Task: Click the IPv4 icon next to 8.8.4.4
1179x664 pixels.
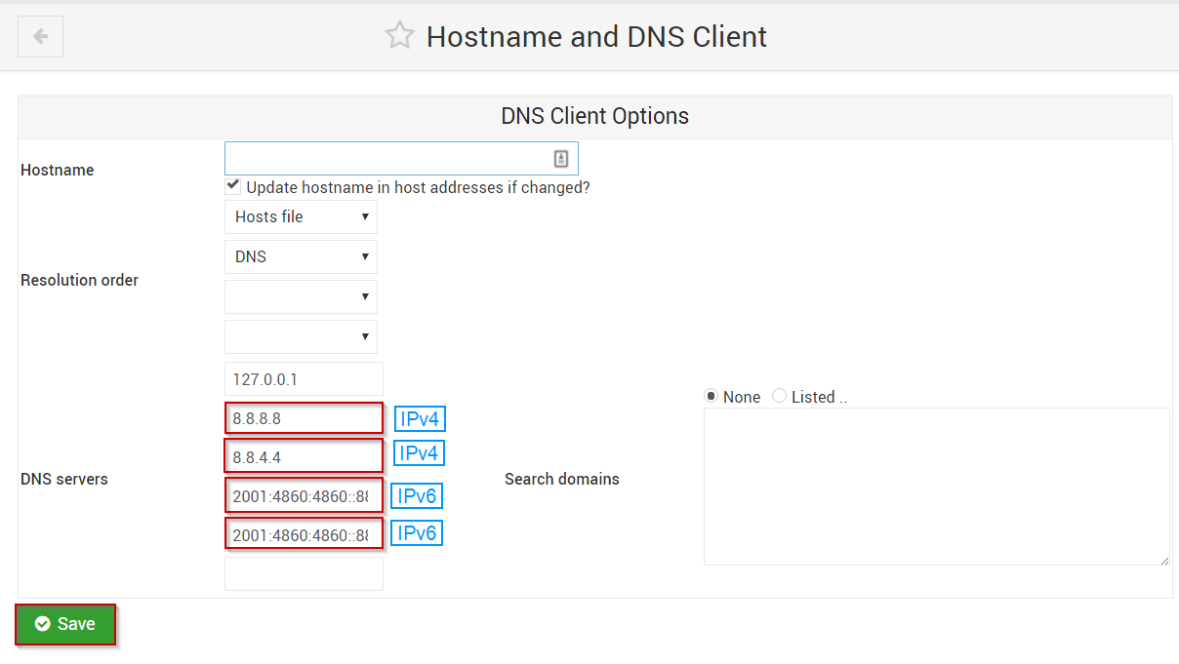Action: click(x=419, y=452)
